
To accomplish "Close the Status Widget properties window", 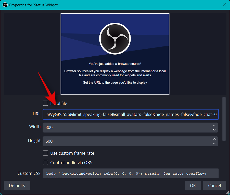I will click(x=224, y=5).
